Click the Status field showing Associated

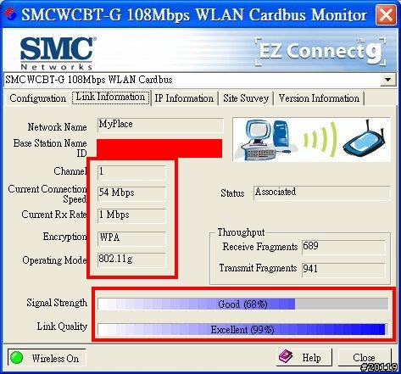322,193
